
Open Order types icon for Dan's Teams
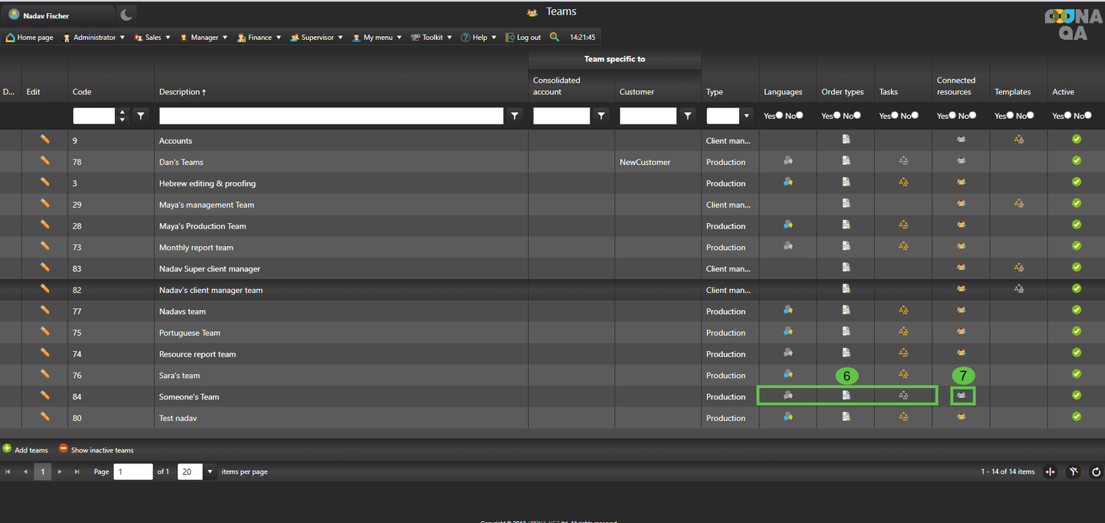point(846,161)
